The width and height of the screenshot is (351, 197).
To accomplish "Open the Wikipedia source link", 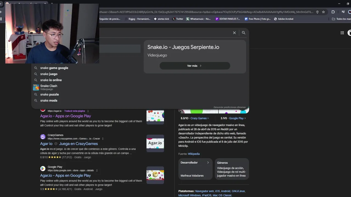I will (x=194, y=154).
